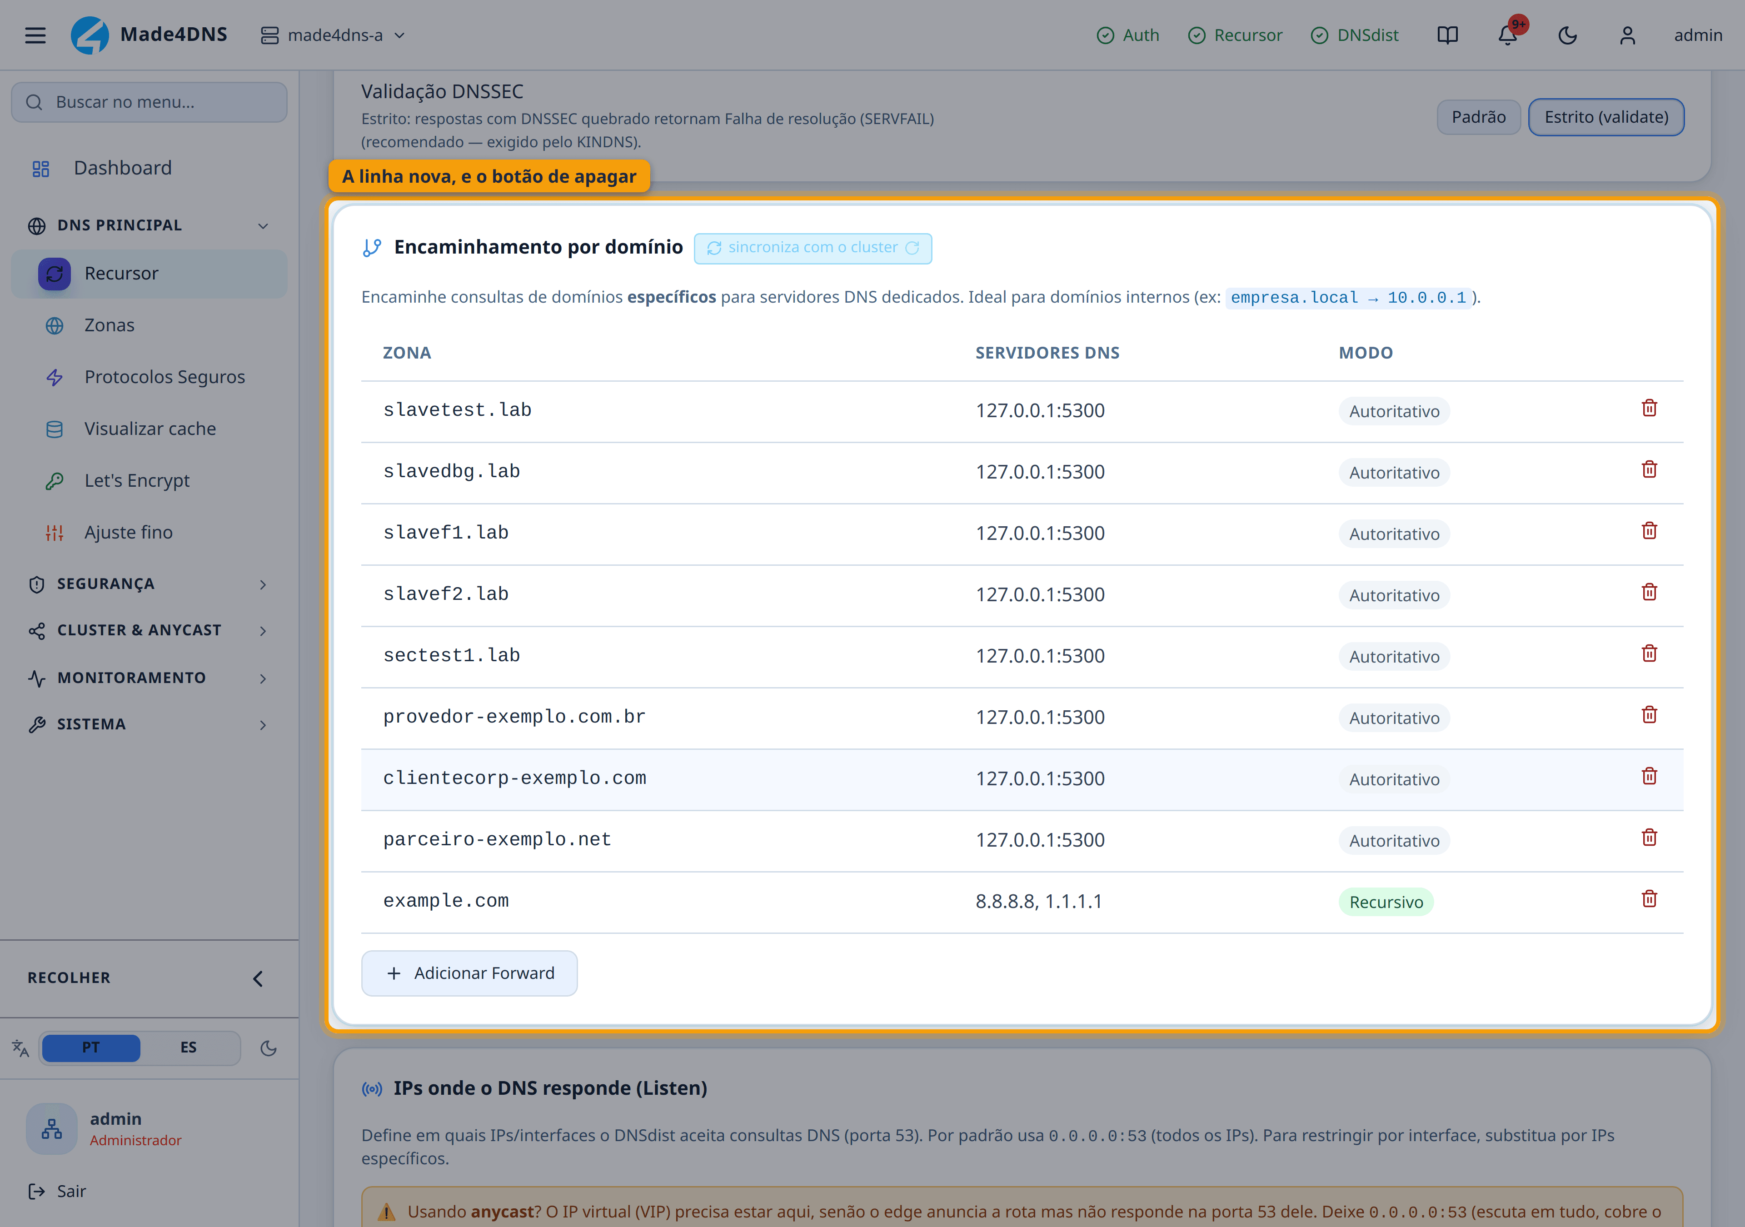The image size is (1745, 1227).
Task: Open Recursor in the sidebar
Action: tap(149, 274)
